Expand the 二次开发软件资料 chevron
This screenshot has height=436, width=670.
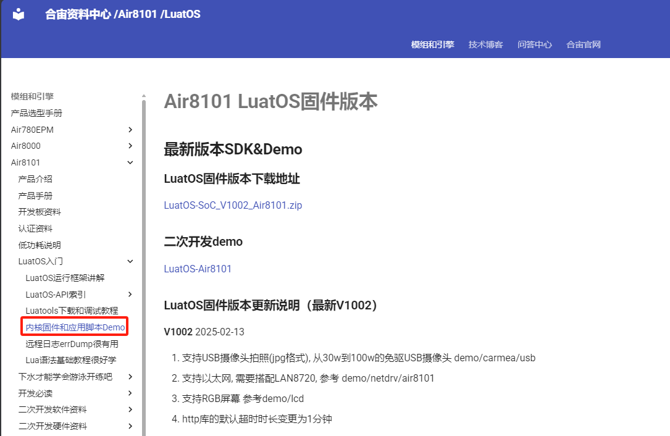point(130,409)
